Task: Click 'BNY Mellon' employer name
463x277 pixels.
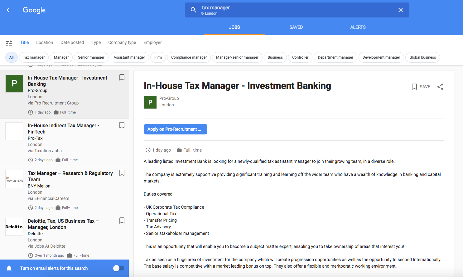Action: (39, 186)
